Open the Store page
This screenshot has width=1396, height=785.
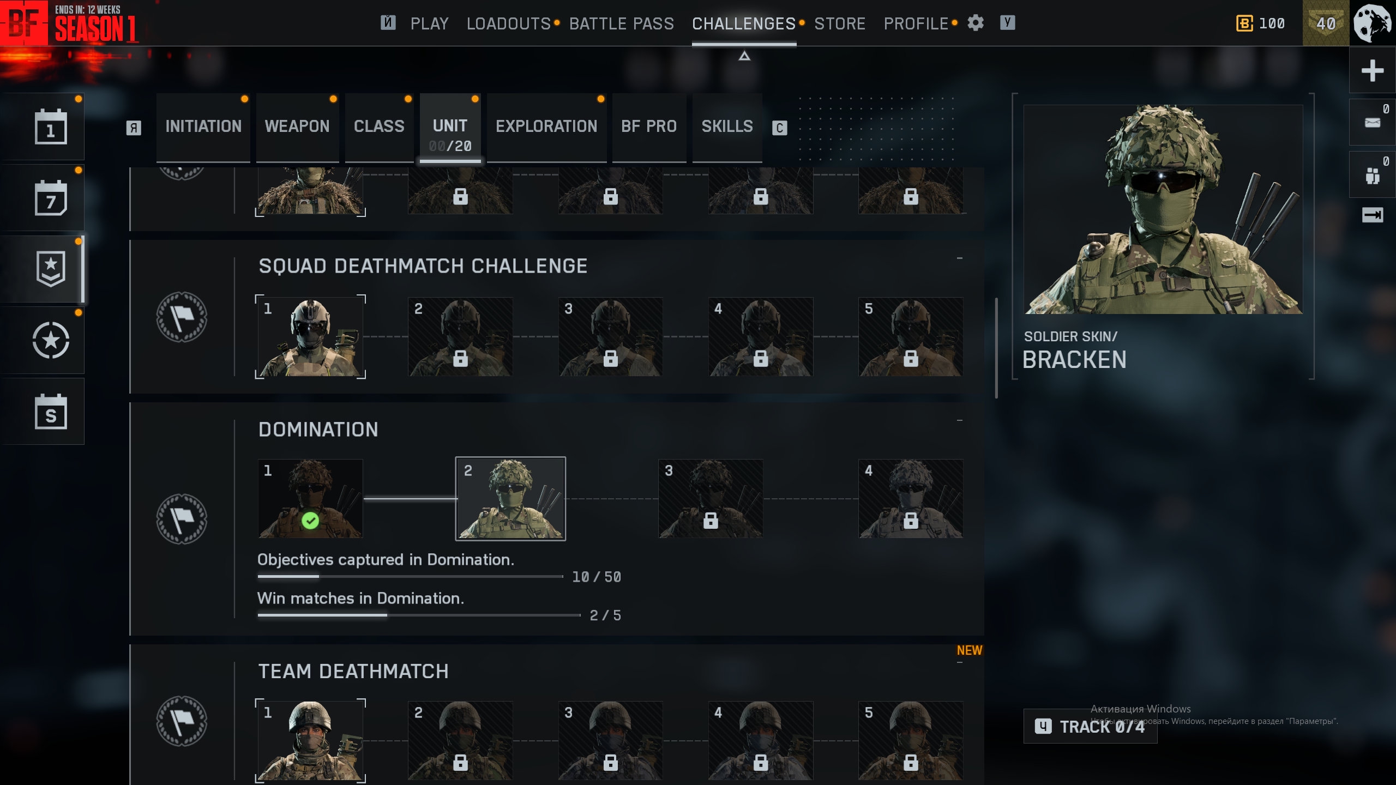840,23
